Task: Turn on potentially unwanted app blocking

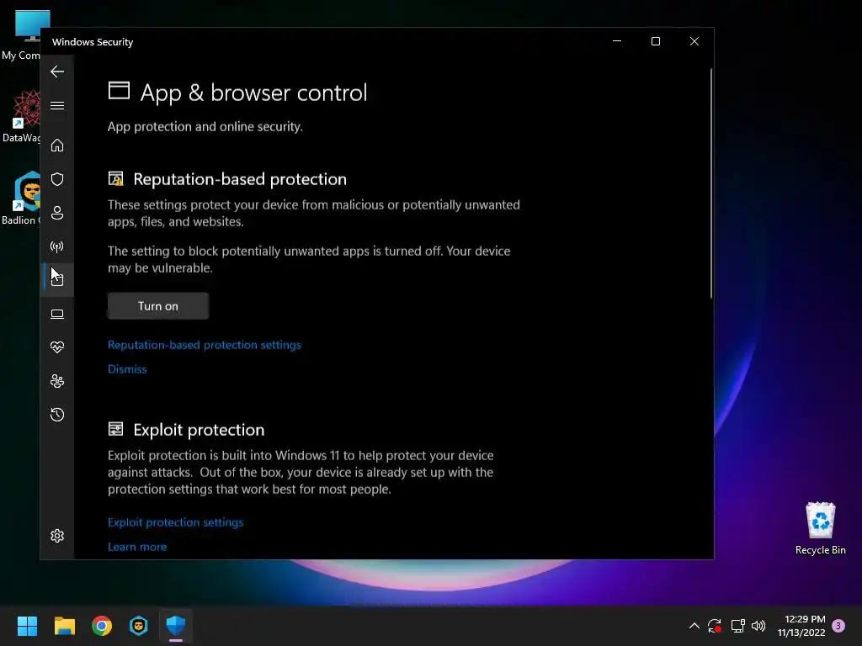Action: [157, 306]
